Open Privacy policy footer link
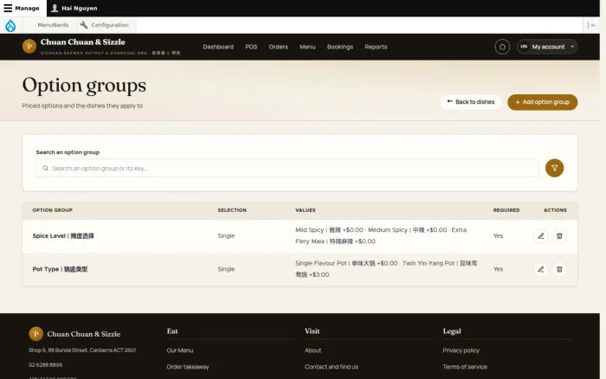The height and width of the screenshot is (379, 606). (461, 350)
